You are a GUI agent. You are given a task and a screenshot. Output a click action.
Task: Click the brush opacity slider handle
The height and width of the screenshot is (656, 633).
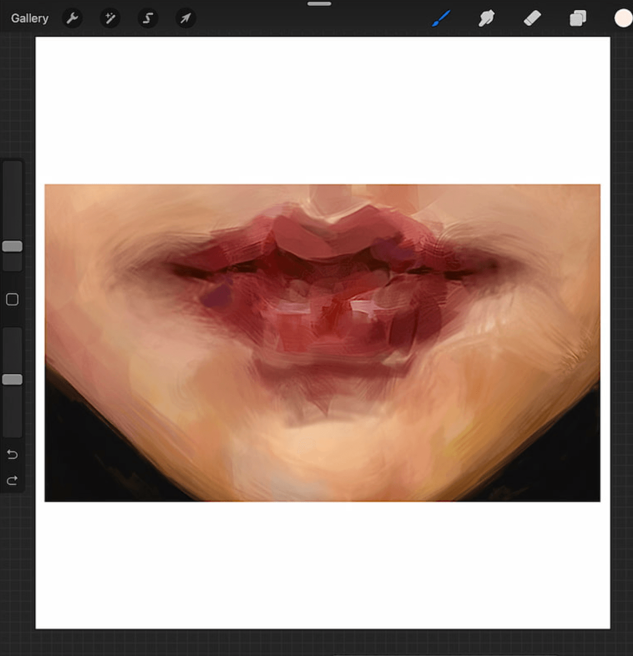point(12,379)
